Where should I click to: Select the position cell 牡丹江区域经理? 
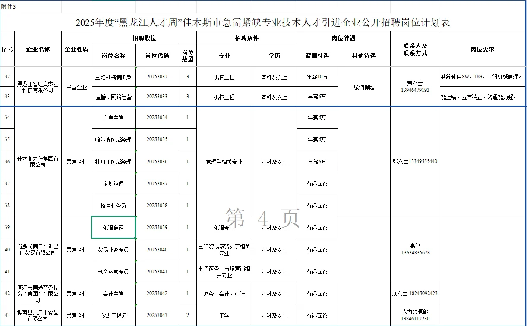click(x=114, y=161)
